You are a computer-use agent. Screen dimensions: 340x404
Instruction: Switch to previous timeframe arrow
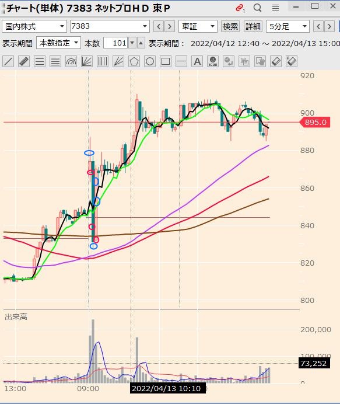[318, 26]
